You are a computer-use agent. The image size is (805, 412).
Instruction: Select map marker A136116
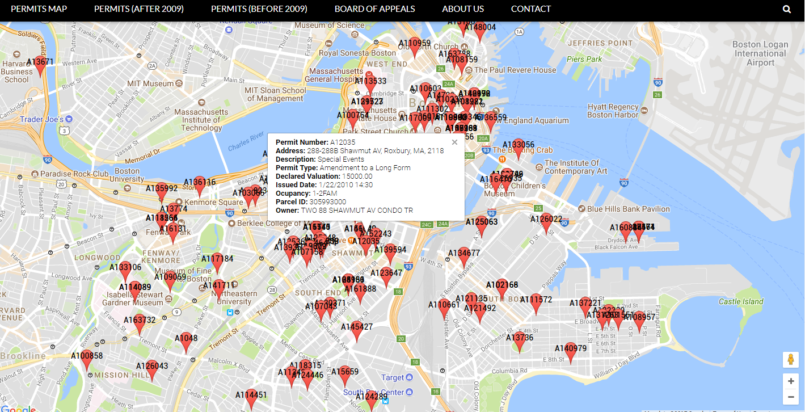pyautogui.click(x=199, y=187)
